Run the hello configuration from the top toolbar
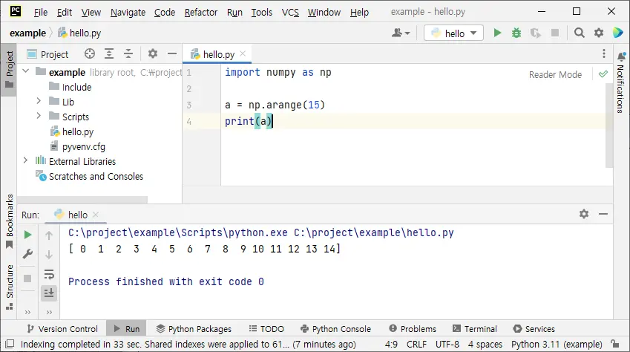Screen dimensions: 630x352 (497, 33)
